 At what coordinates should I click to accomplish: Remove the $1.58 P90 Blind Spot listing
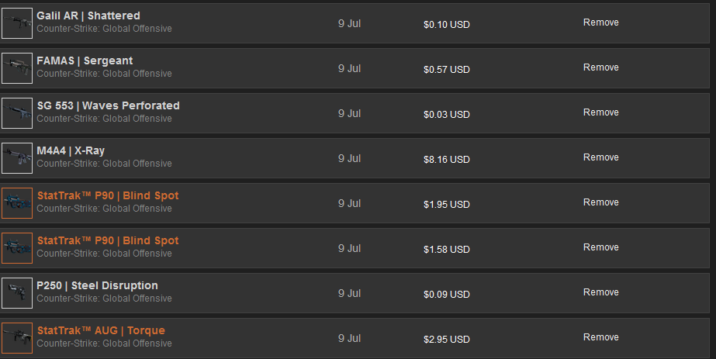coord(600,247)
